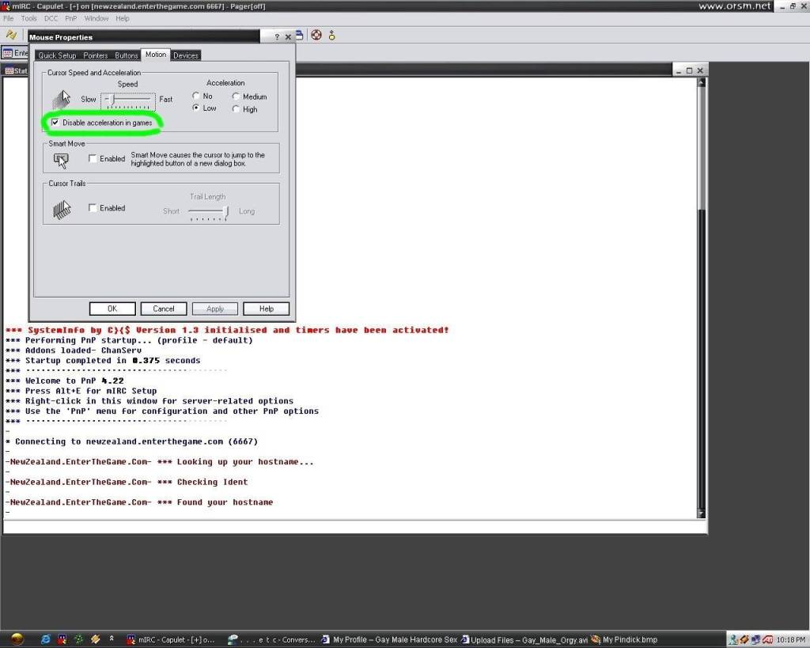The height and width of the screenshot is (648, 810).
Task: Switch to the My Profile browser taskbar button
Action: pos(389,640)
